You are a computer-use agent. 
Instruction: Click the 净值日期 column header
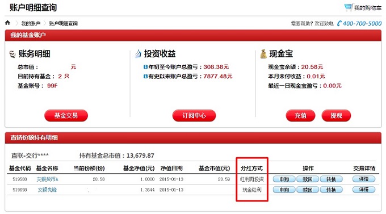171,169
